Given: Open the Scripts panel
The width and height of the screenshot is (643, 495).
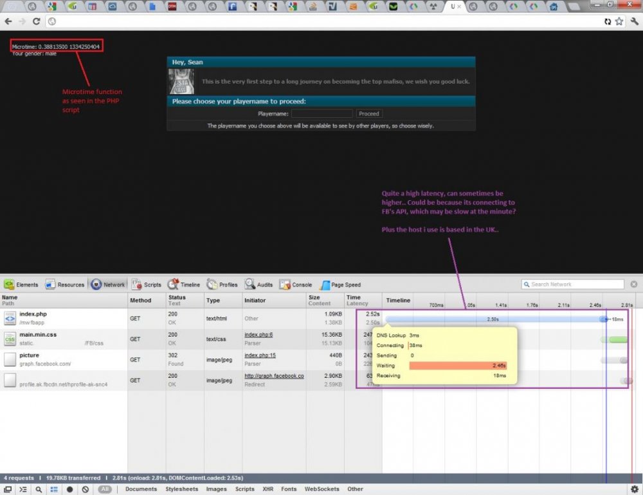Looking at the screenshot, I should pos(147,285).
